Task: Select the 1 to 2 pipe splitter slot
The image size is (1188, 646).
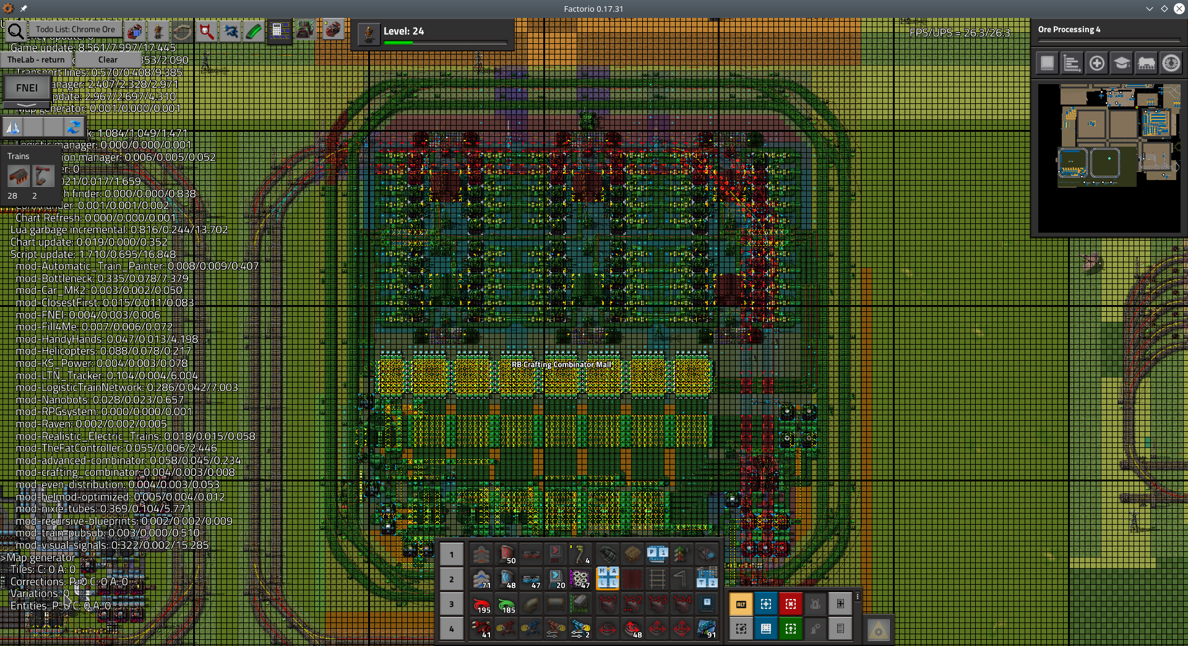Action: click(632, 604)
